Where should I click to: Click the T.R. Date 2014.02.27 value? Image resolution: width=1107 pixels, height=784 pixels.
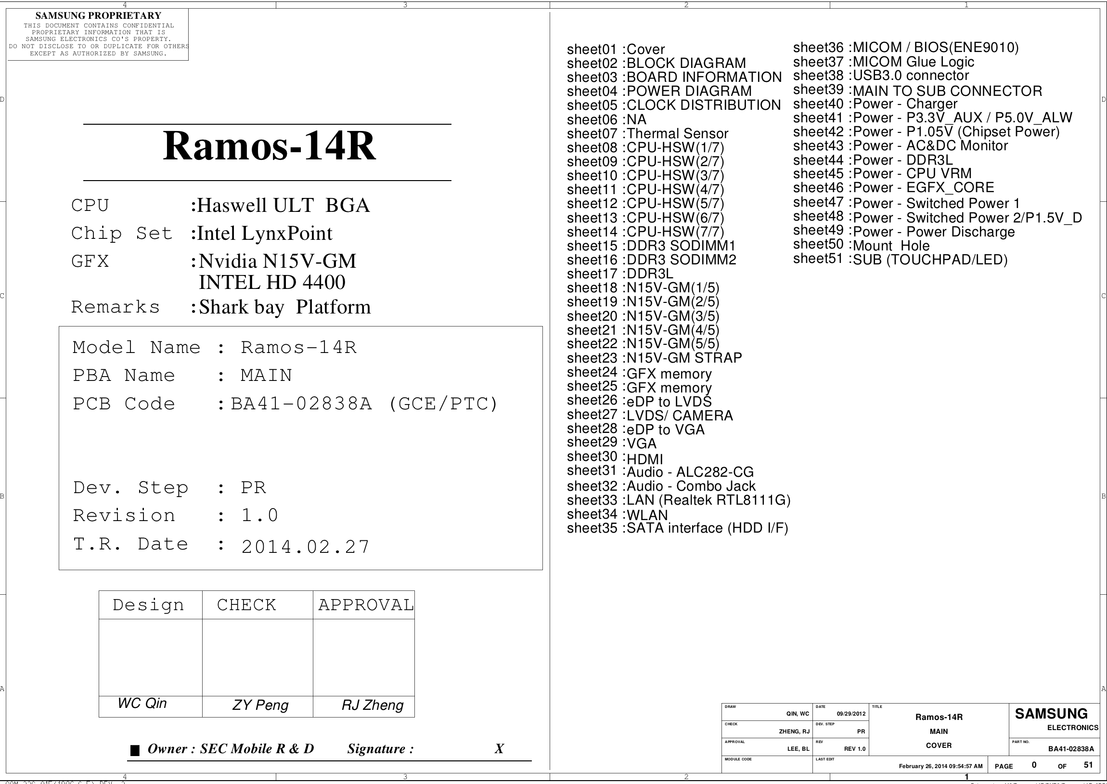coord(305,547)
